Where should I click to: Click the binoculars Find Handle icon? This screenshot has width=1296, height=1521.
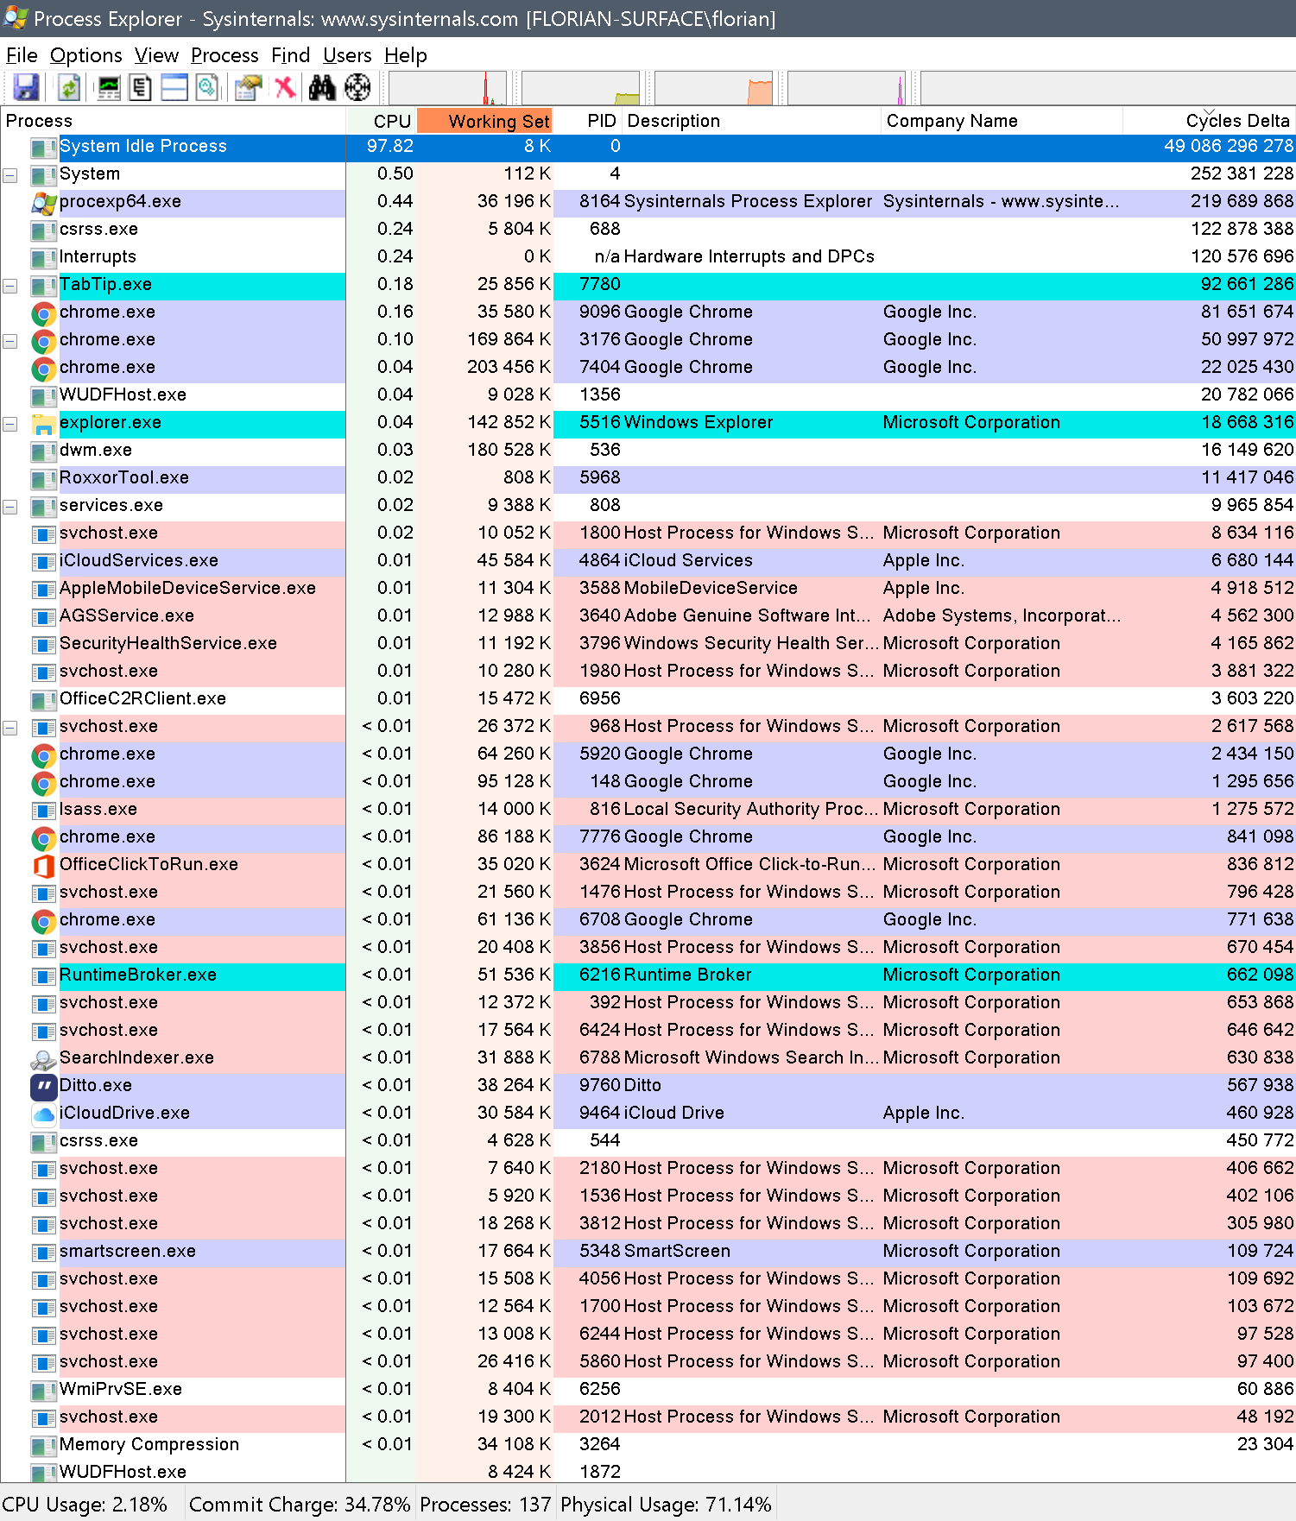click(322, 87)
